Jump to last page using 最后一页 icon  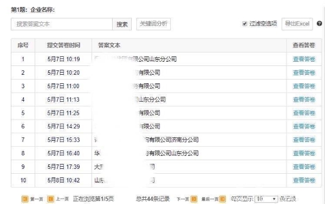click(x=223, y=199)
